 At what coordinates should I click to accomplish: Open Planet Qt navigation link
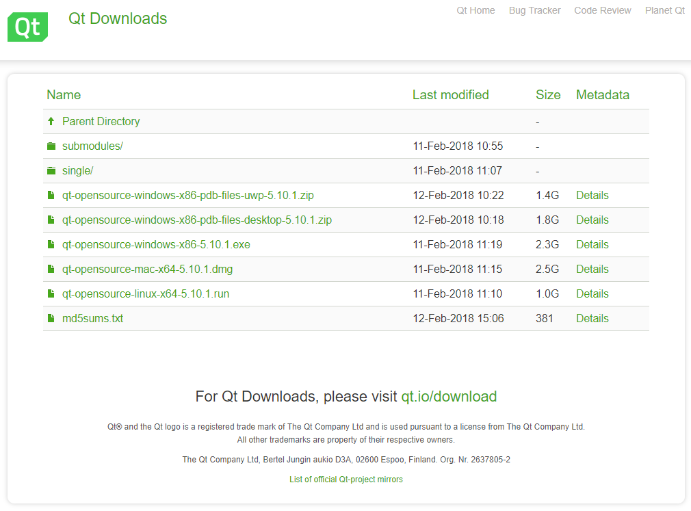click(664, 10)
